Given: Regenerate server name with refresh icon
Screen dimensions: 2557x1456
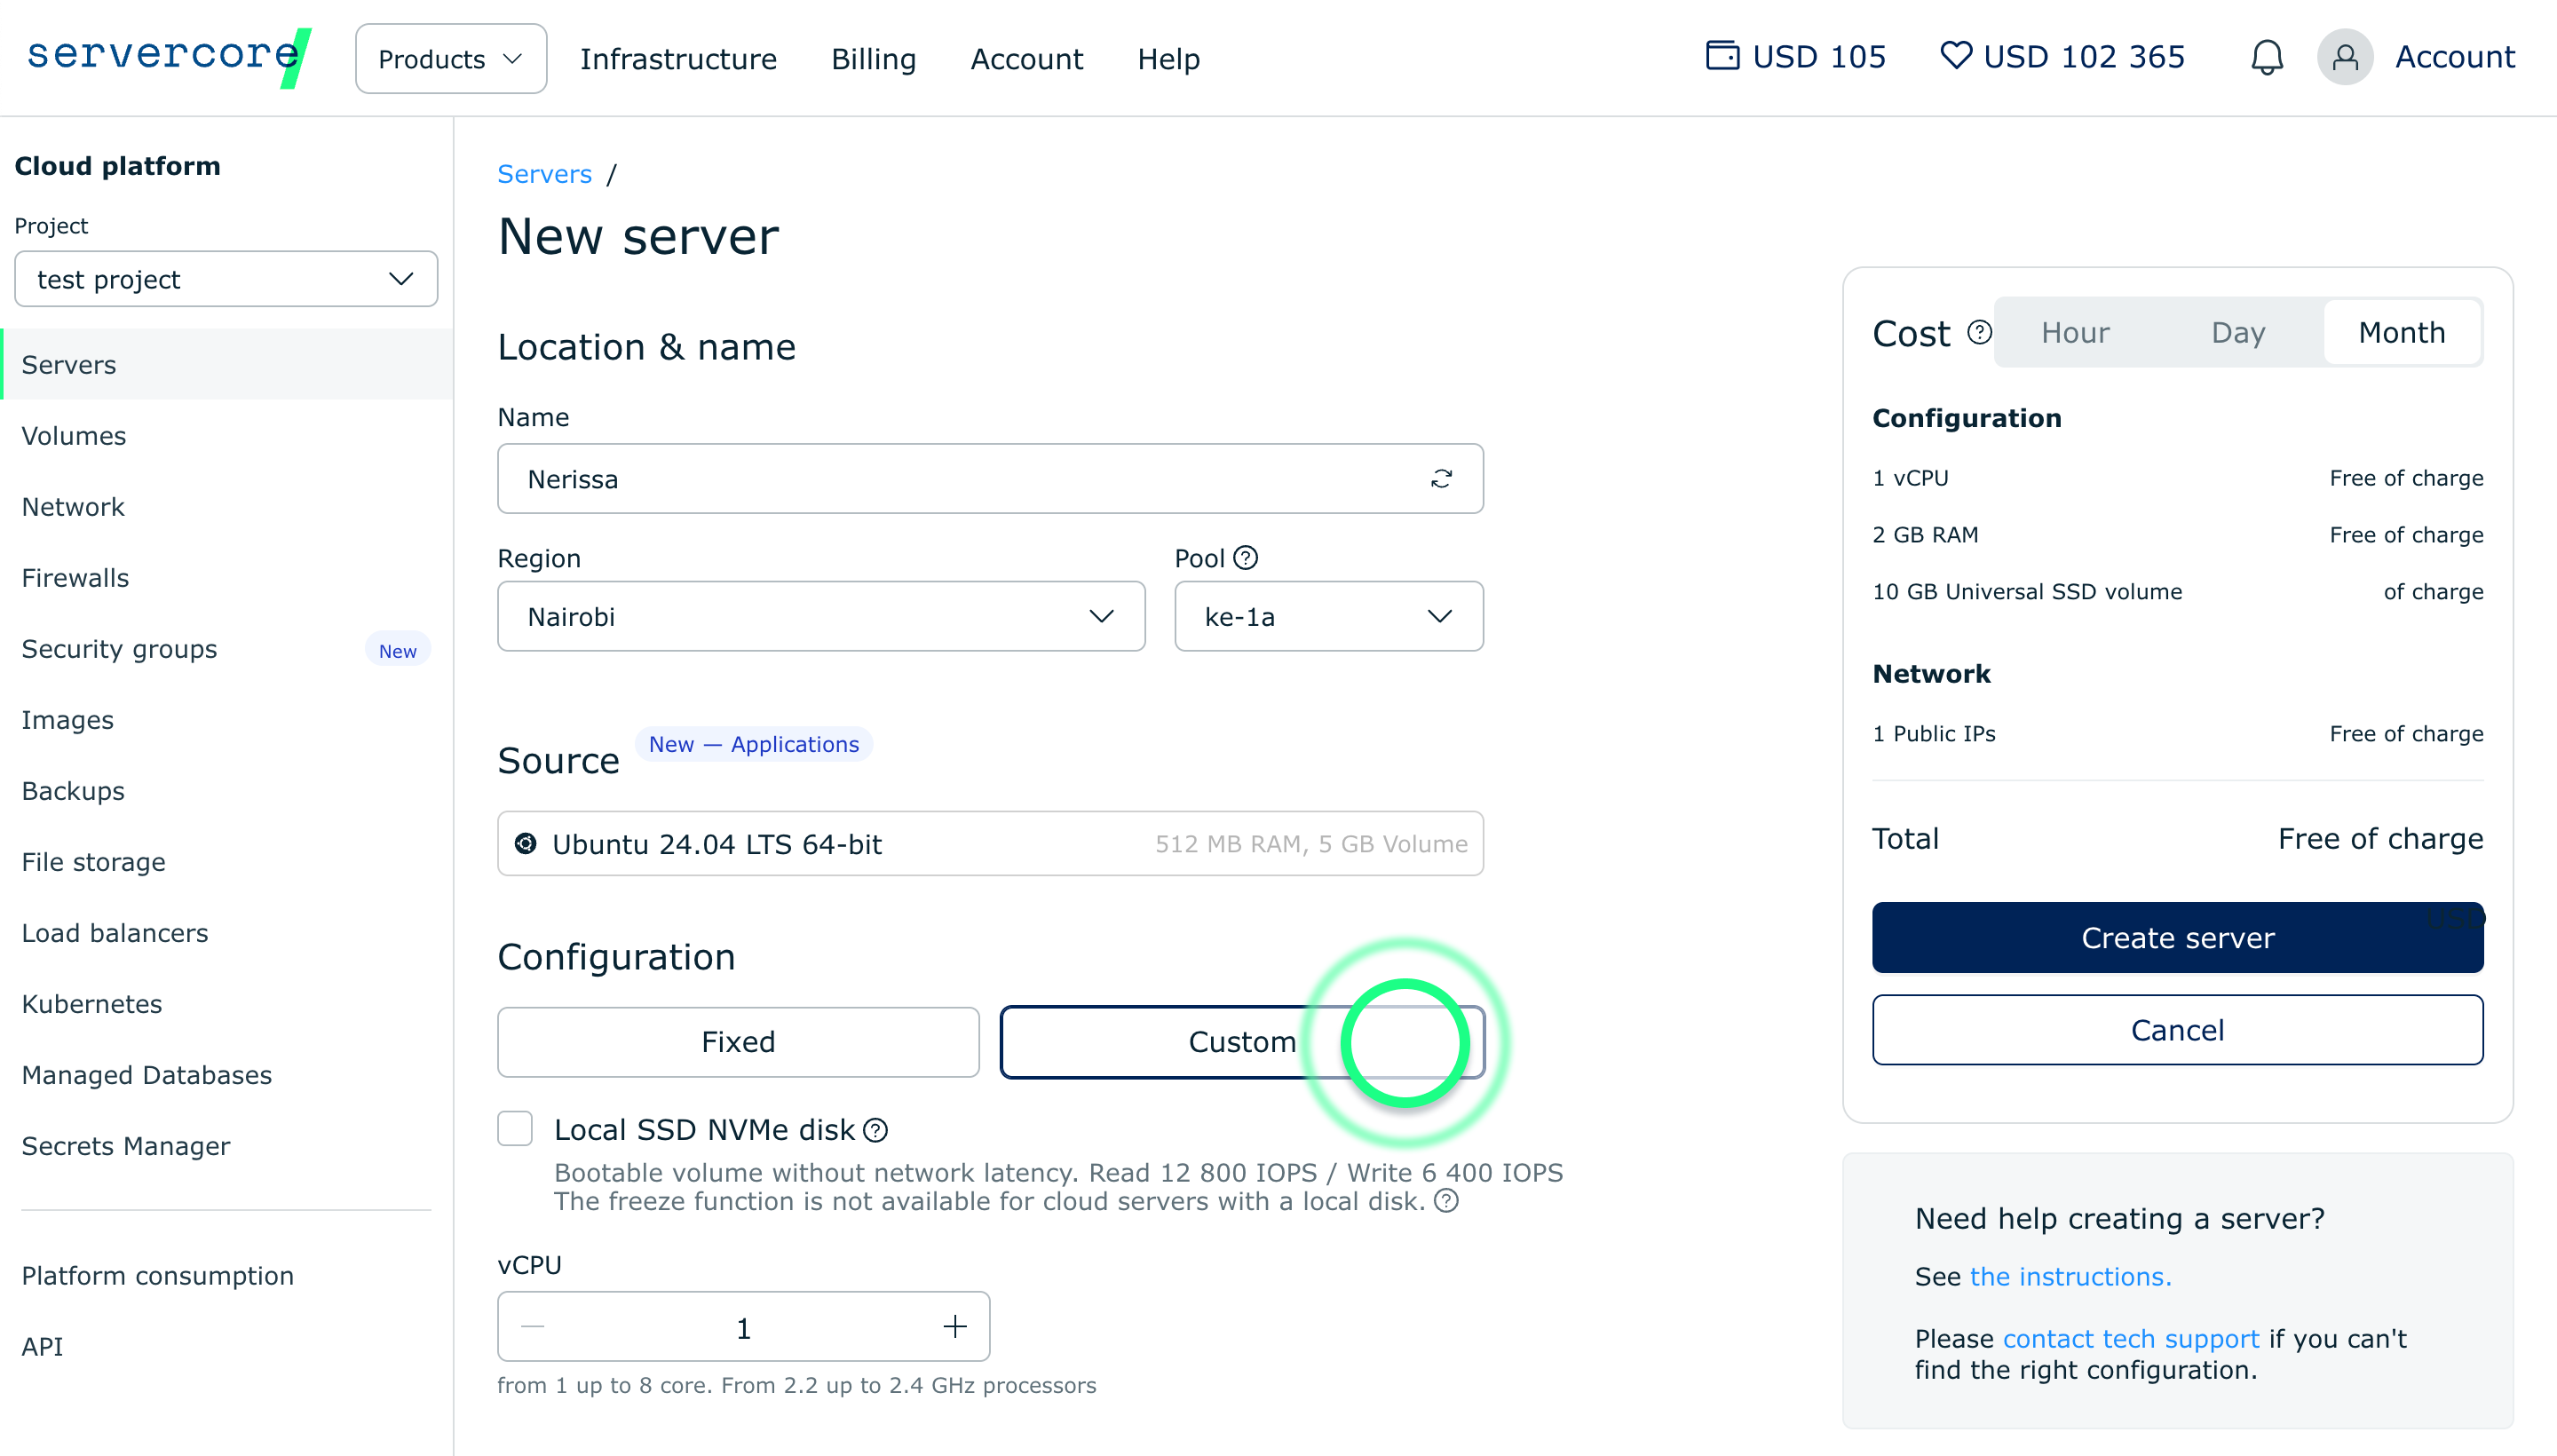Looking at the screenshot, I should [1440, 479].
